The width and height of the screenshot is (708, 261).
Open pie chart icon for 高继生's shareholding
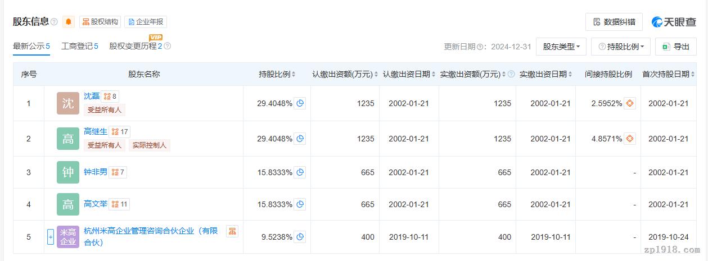[300, 139]
